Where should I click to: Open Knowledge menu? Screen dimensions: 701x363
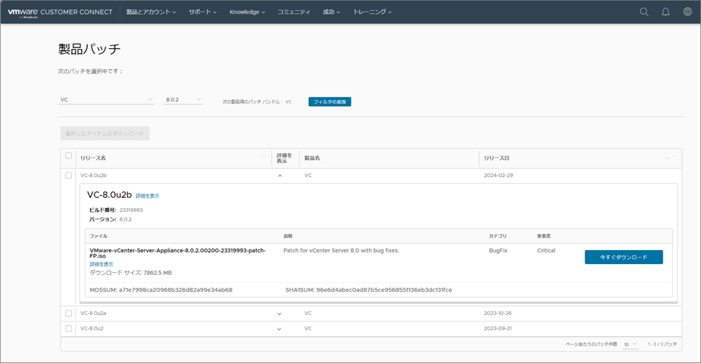247,12
